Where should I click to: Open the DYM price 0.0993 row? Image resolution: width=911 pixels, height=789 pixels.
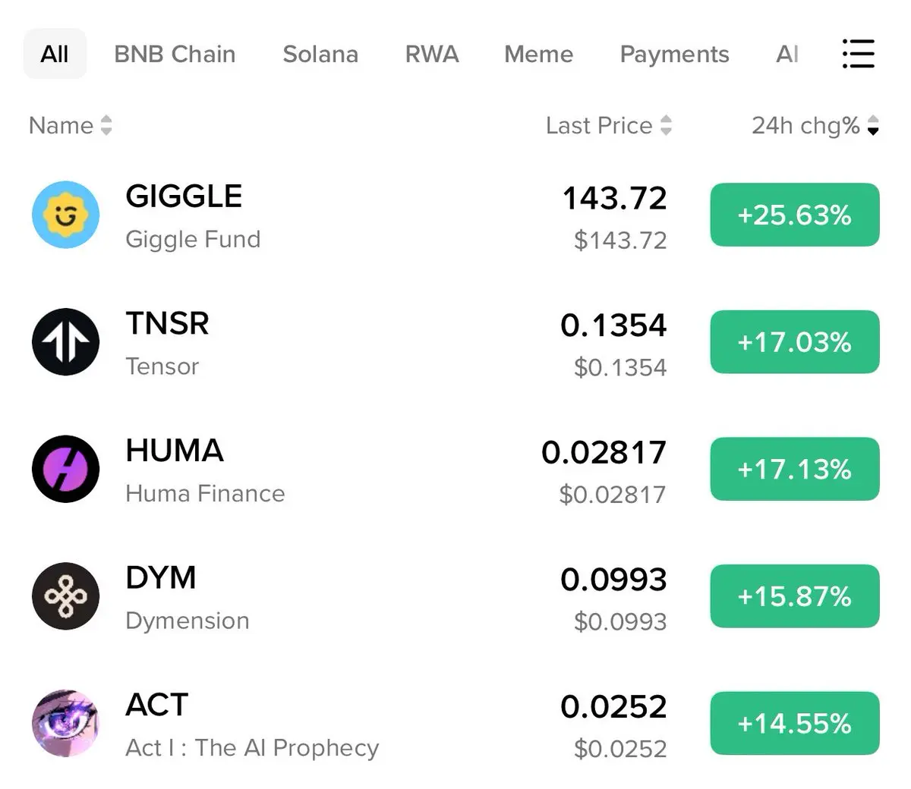point(455,597)
